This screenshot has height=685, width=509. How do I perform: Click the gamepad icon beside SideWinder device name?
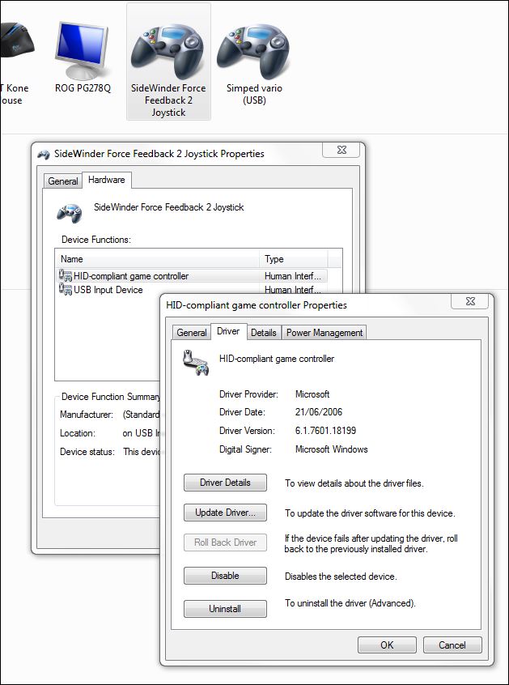pos(69,213)
